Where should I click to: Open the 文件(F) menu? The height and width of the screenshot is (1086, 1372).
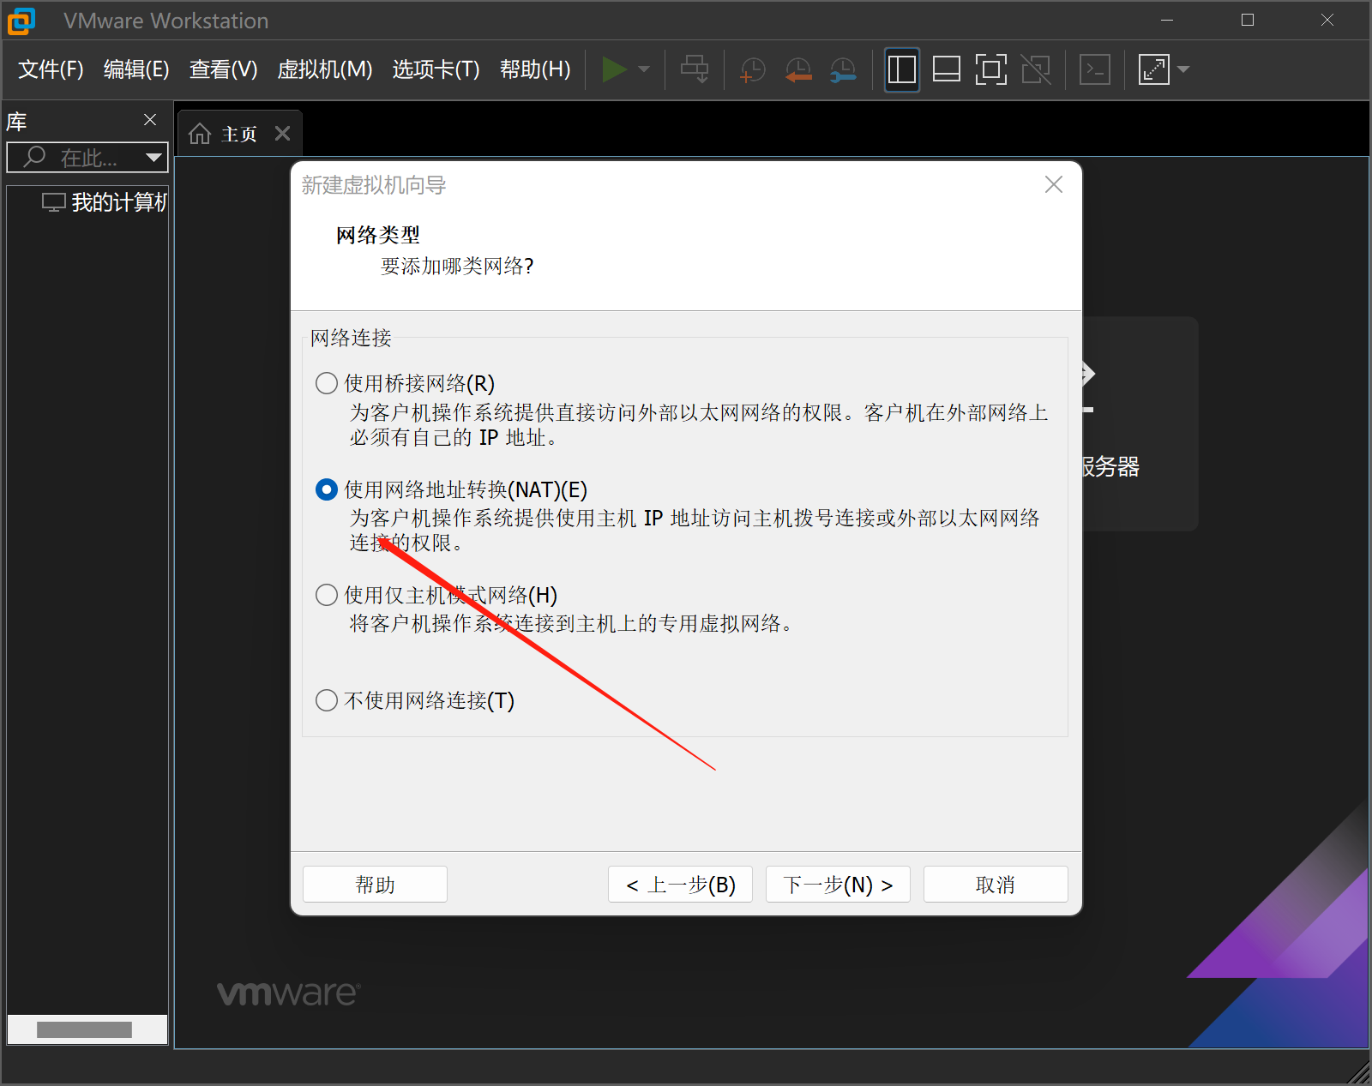click(51, 69)
